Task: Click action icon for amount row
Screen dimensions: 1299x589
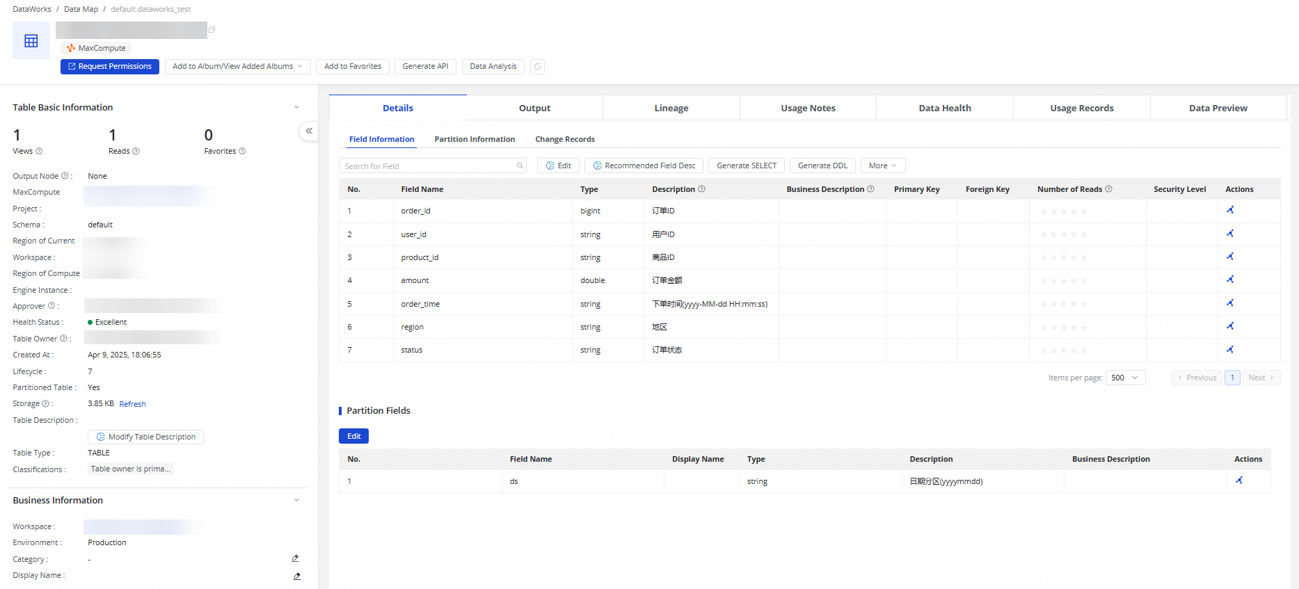Action: point(1230,280)
